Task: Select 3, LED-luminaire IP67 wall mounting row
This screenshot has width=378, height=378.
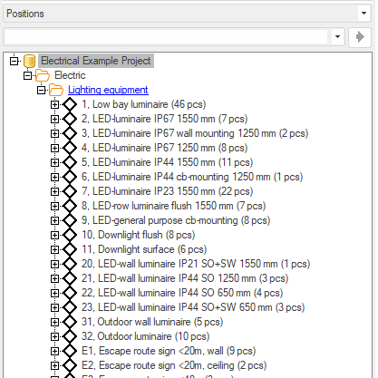Action: pyautogui.click(x=195, y=133)
